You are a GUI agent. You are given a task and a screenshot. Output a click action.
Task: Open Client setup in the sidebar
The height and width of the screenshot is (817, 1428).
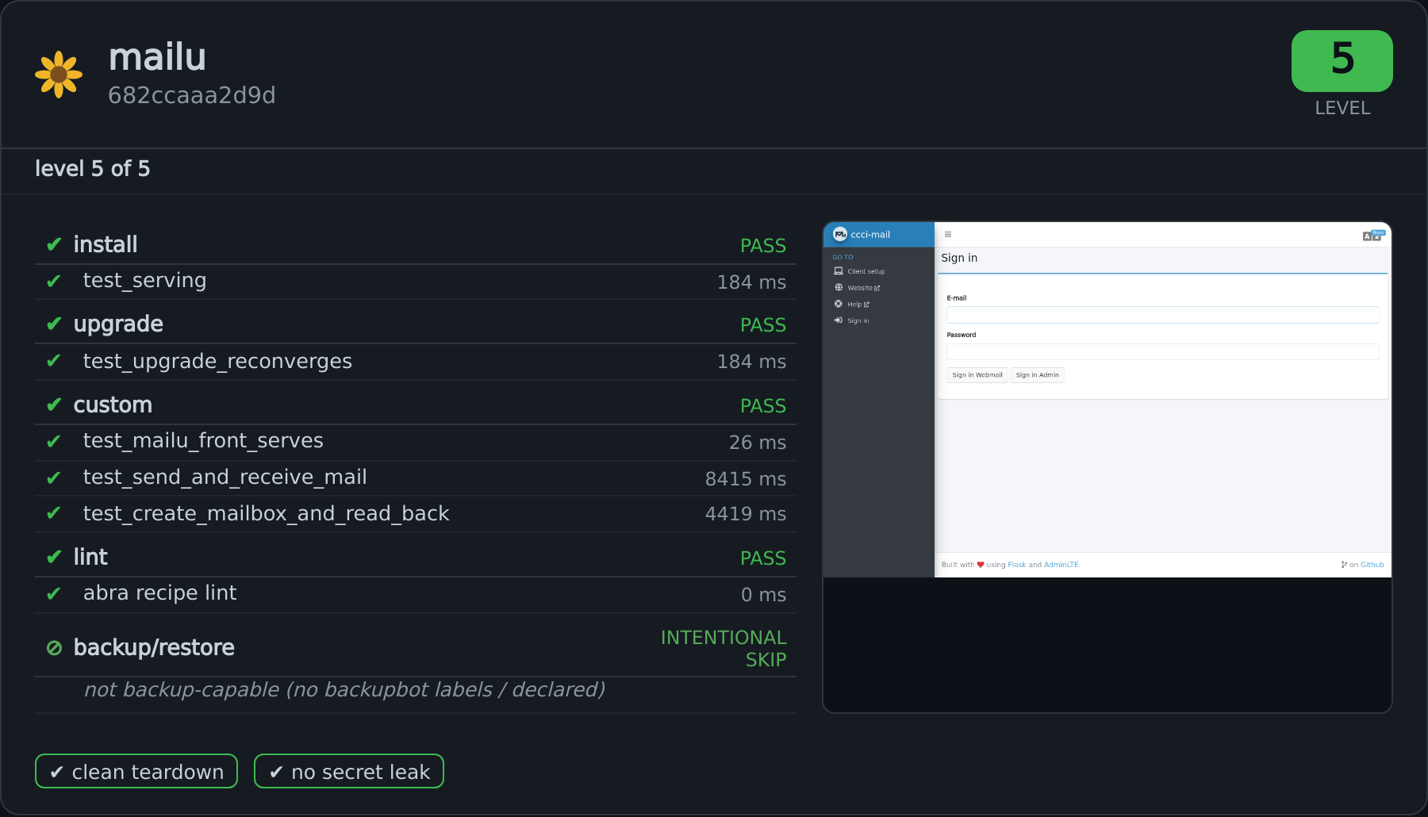[x=866, y=271]
